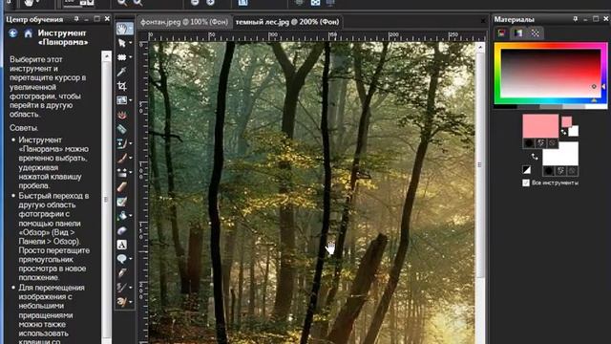
Task: Select the Paint Brush tool
Action: click(x=121, y=158)
